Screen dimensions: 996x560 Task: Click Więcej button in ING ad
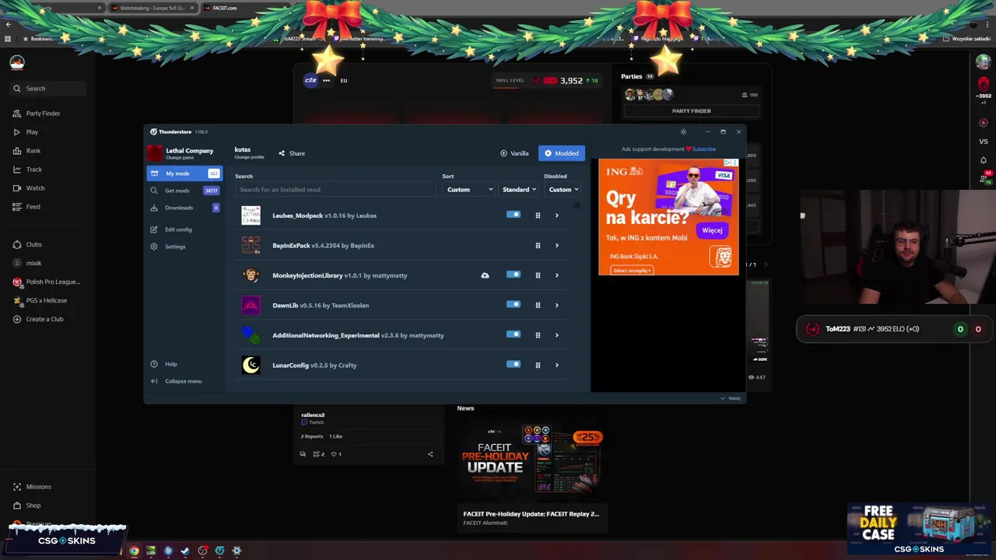point(712,230)
